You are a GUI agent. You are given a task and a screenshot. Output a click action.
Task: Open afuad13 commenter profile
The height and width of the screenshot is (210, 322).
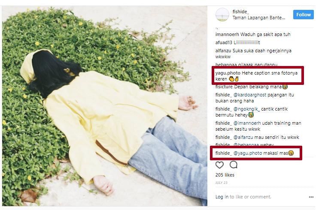pyautogui.click(x=224, y=43)
